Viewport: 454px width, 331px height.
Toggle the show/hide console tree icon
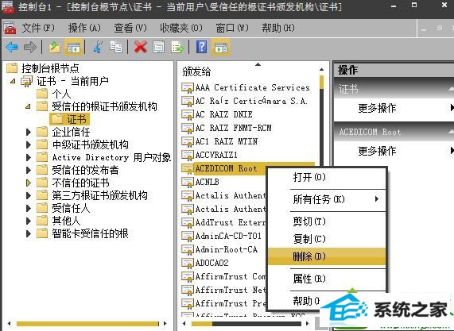coord(74,47)
